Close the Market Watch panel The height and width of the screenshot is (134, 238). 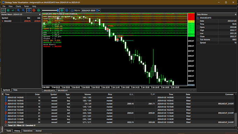coord(40,14)
